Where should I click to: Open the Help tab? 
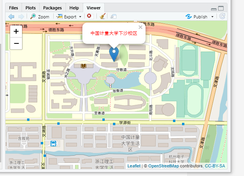(74, 8)
